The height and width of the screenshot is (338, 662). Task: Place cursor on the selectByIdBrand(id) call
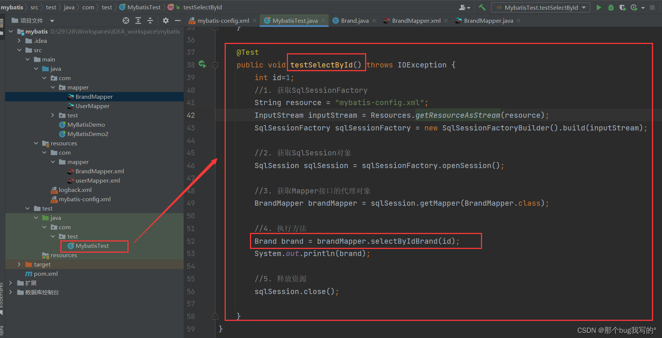tap(413, 241)
